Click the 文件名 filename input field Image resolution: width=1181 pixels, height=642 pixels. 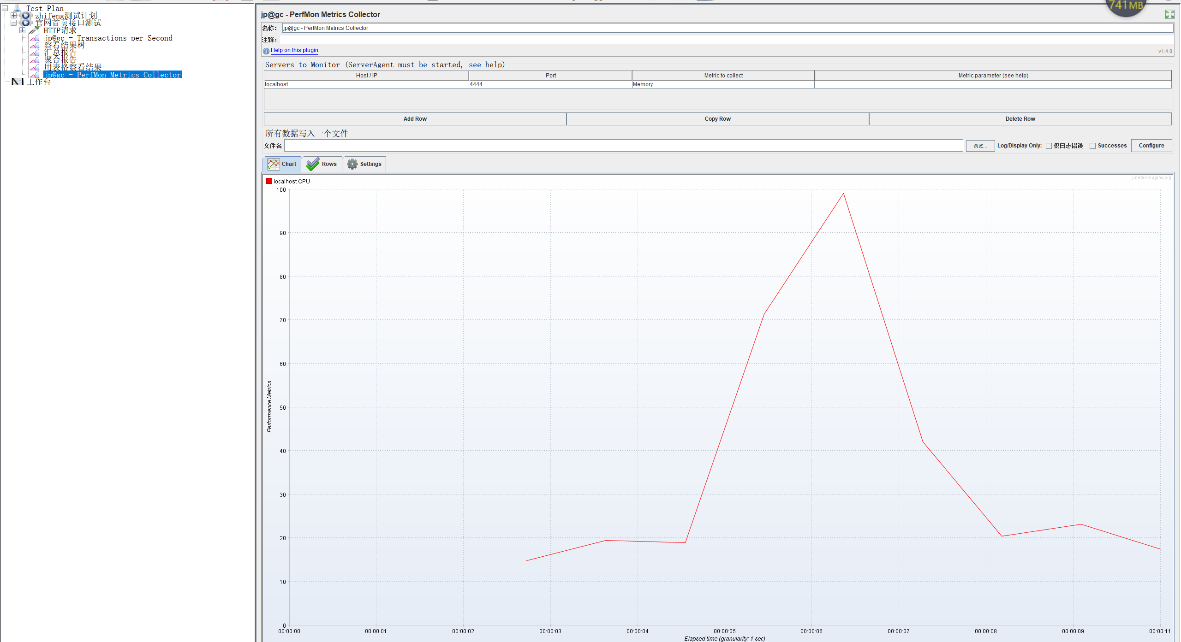point(623,146)
